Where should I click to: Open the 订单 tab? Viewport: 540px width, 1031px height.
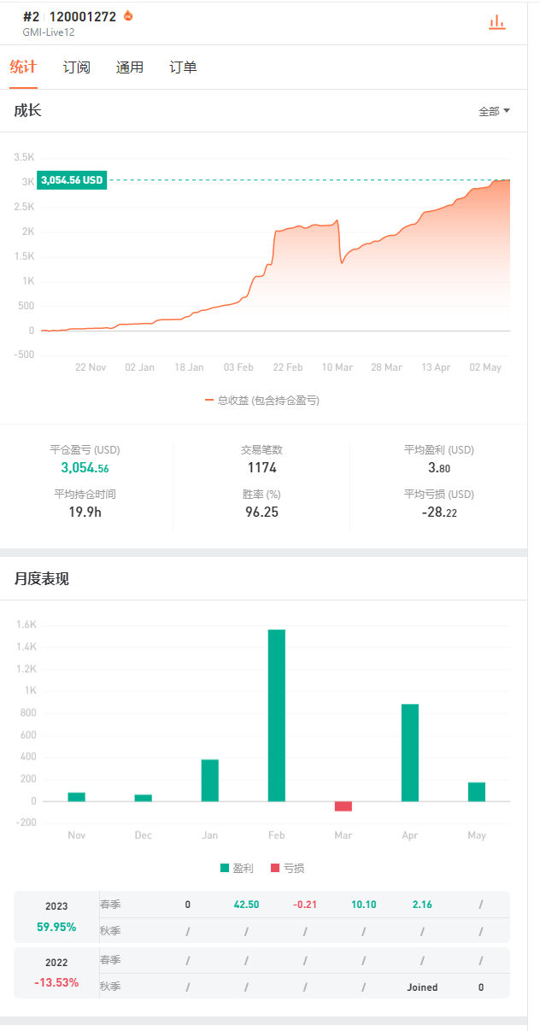tap(183, 67)
